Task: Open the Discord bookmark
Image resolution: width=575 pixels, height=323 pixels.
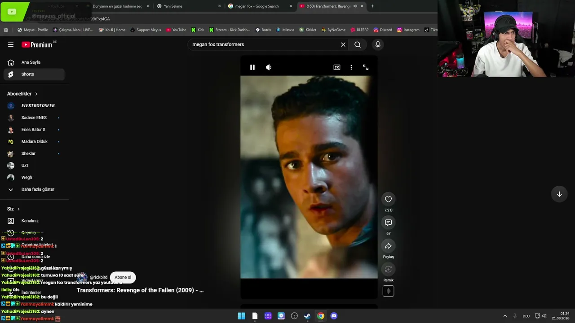Action: click(x=383, y=30)
